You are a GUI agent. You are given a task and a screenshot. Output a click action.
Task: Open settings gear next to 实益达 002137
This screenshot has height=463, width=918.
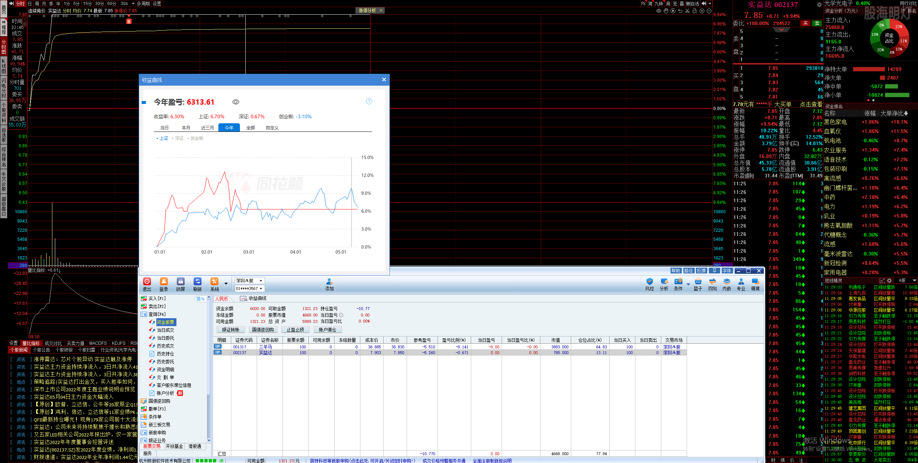[819, 5]
